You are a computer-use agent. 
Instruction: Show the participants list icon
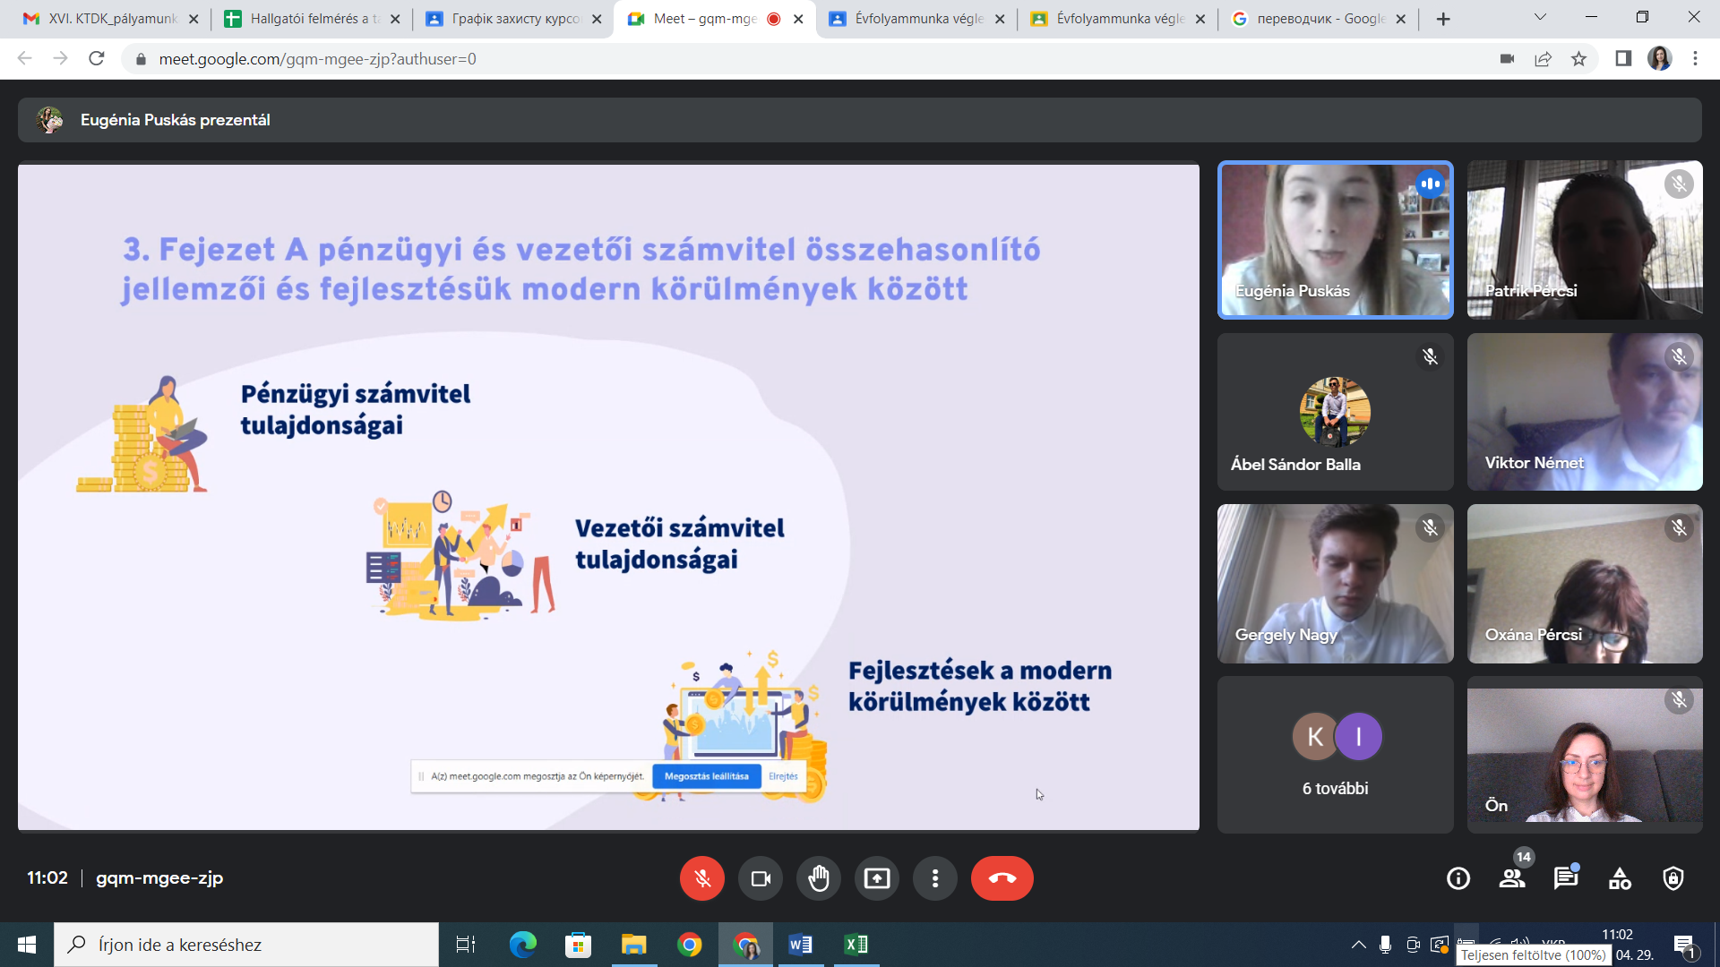pyautogui.click(x=1512, y=878)
